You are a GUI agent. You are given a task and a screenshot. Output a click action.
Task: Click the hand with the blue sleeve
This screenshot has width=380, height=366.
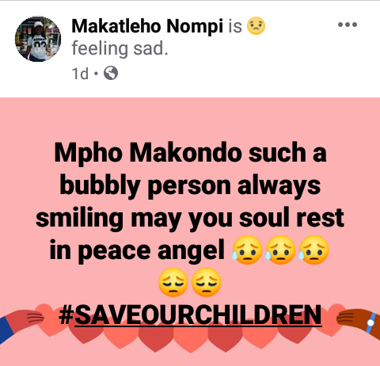(x=21, y=323)
